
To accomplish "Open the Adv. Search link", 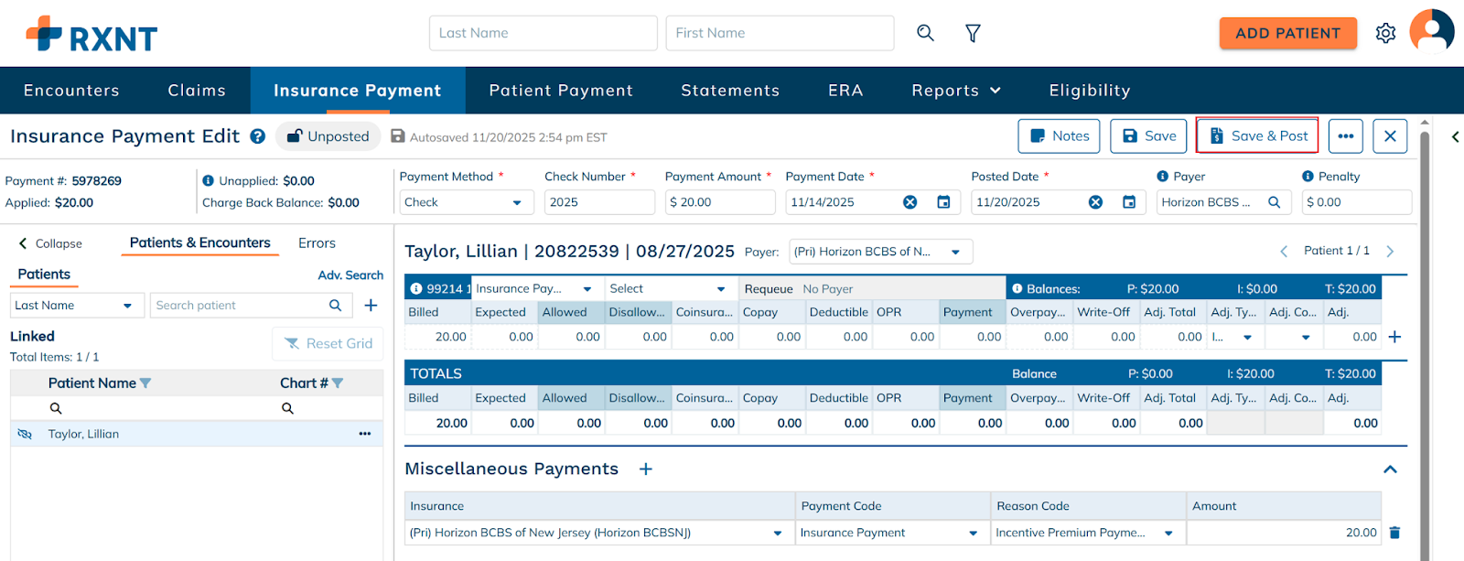I will [350, 275].
